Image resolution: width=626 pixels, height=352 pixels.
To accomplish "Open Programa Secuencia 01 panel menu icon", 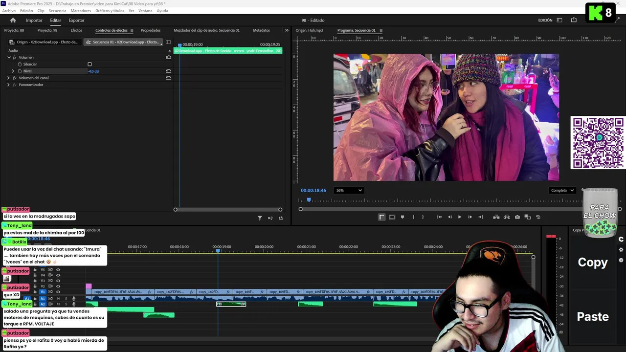I will click(381, 30).
